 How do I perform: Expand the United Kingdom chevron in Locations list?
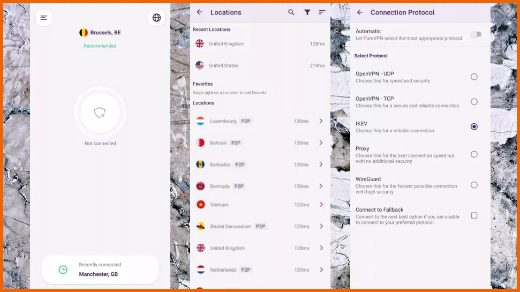pyautogui.click(x=321, y=248)
